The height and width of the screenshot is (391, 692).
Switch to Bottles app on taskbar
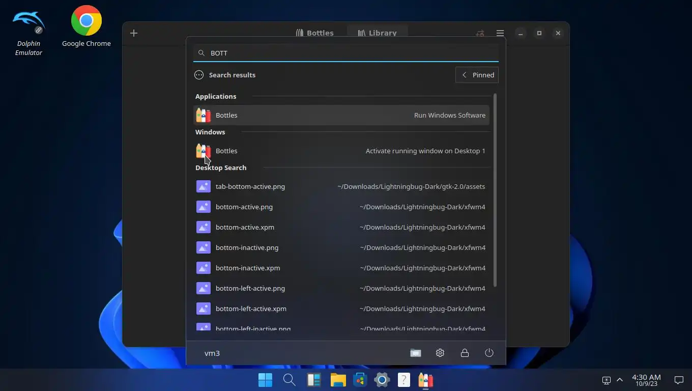pyautogui.click(x=425, y=380)
